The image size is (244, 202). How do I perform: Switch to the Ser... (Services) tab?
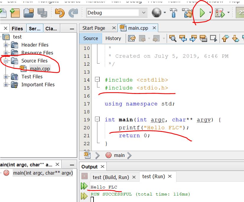click(x=35, y=29)
